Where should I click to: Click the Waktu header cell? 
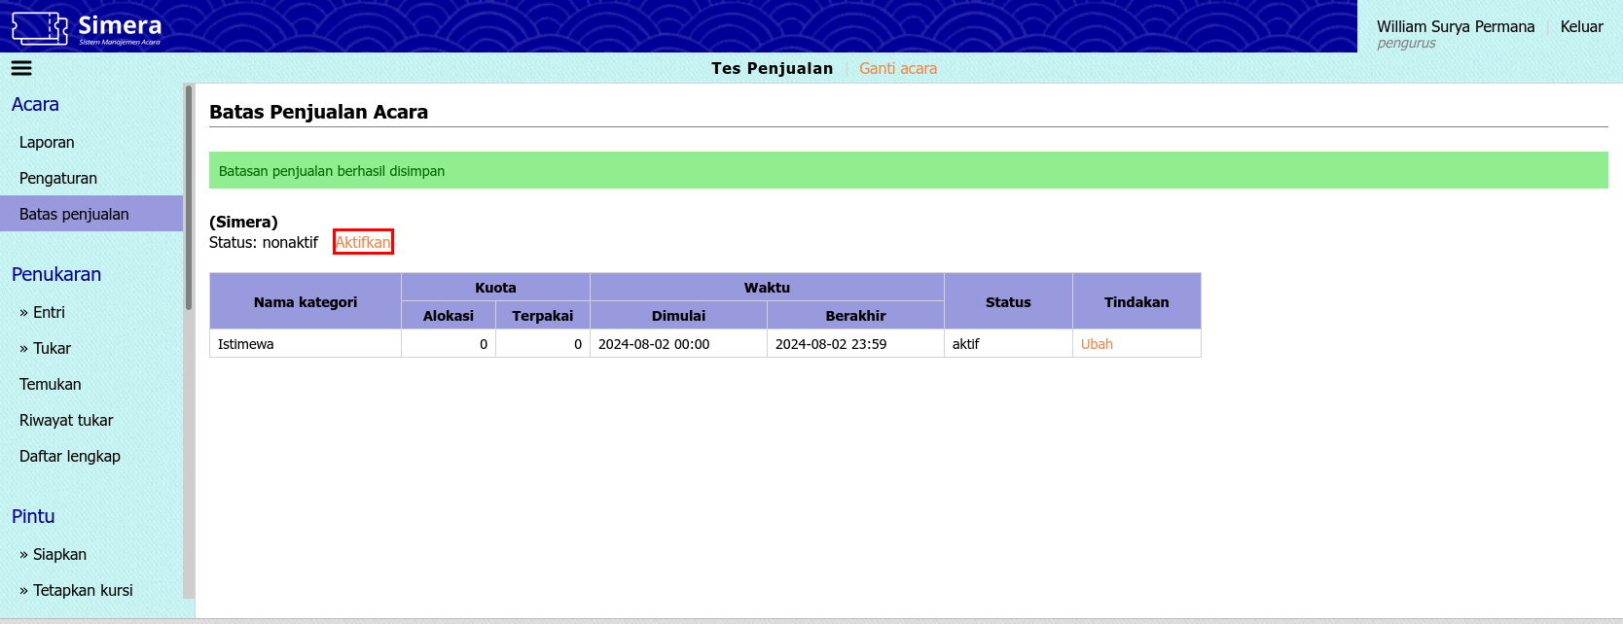pos(767,288)
